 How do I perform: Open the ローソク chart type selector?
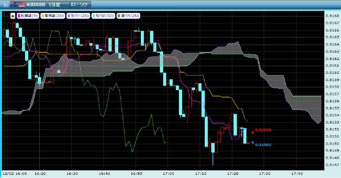tap(80, 5)
